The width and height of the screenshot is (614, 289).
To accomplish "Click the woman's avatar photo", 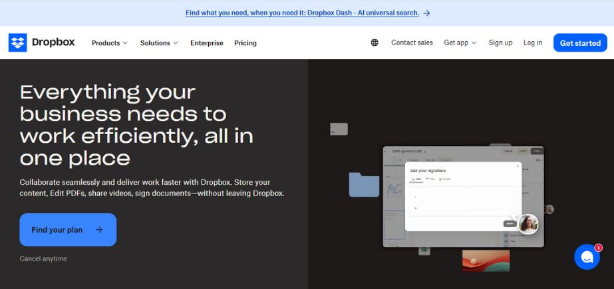I will tap(528, 224).
